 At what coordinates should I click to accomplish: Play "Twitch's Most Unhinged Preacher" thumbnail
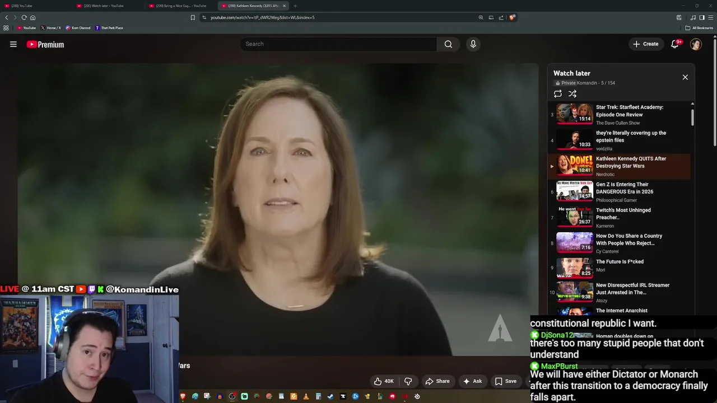point(574,217)
